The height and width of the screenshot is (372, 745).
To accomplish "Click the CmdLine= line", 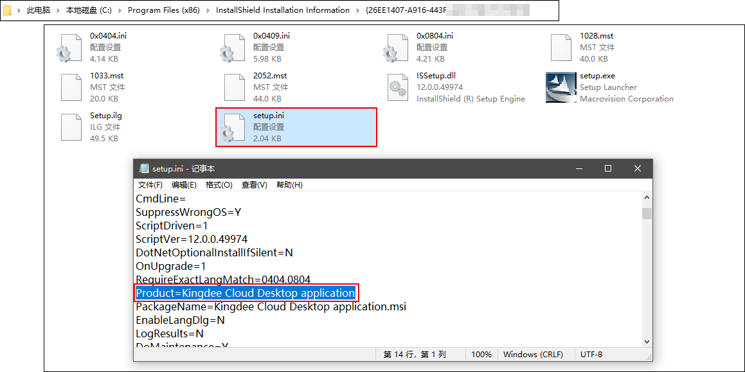I will [161, 199].
